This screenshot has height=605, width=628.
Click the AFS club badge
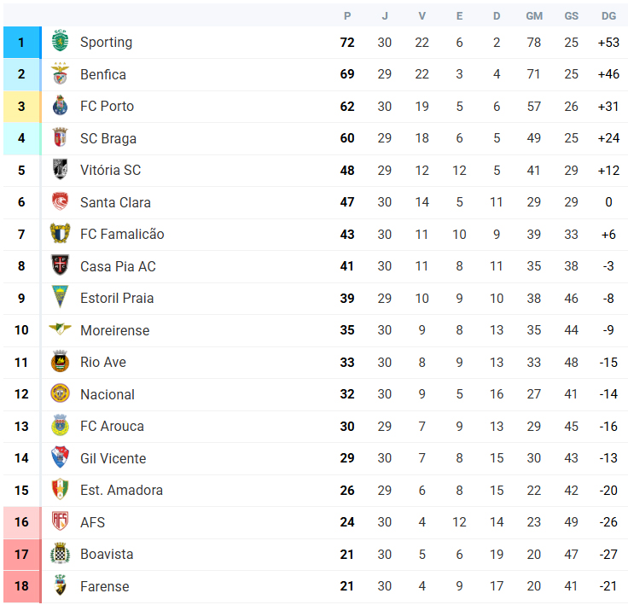[60, 521]
